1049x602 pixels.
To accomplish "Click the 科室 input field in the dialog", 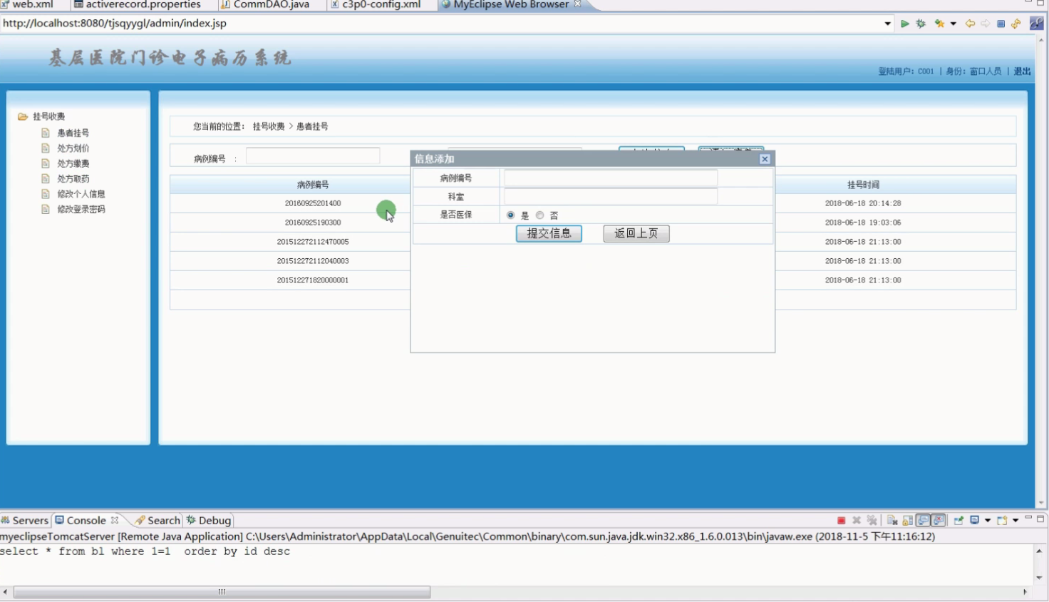I will (x=611, y=196).
